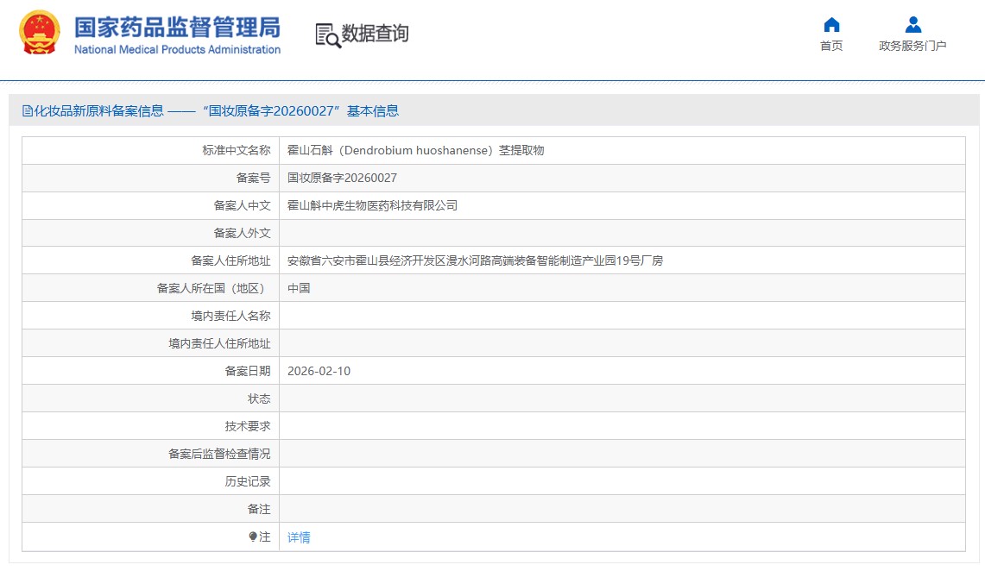Click the 备案日期 value 2026-02-10

319,371
